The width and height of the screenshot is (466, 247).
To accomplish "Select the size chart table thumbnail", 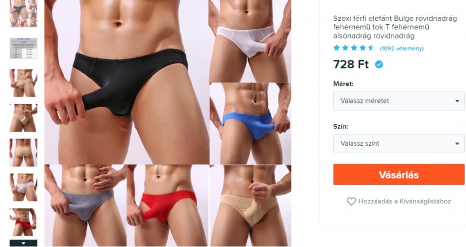I will (24, 48).
